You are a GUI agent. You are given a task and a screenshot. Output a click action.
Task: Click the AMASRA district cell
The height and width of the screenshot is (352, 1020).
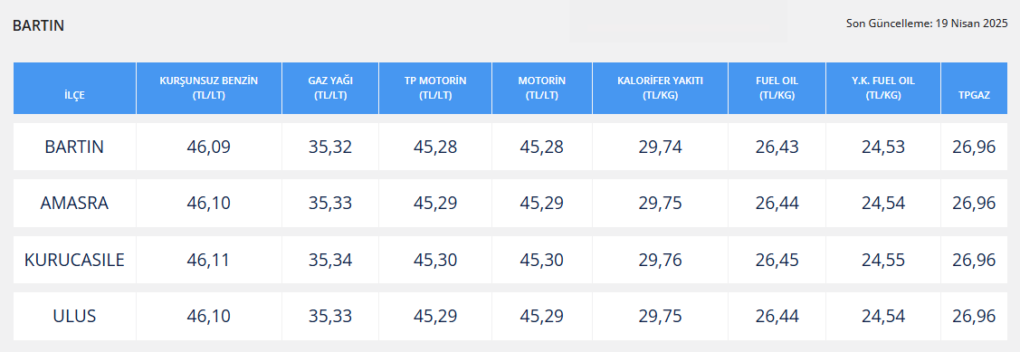pyautogui.click(x=75, y=204)
